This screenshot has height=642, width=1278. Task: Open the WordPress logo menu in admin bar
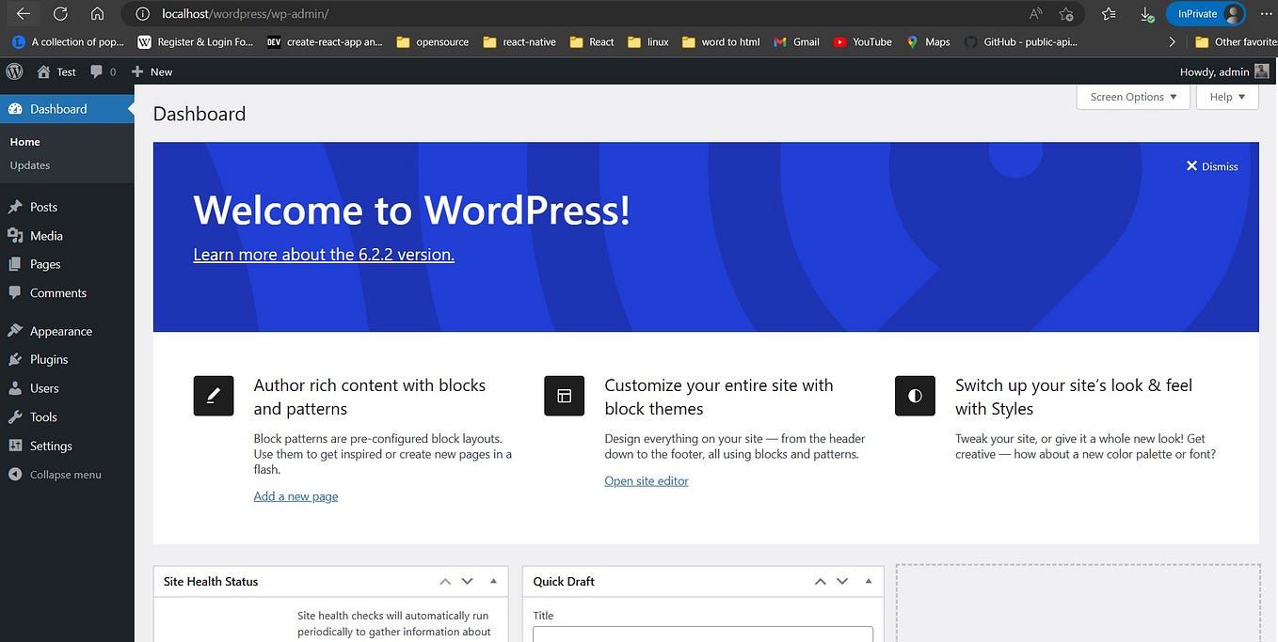[x=14, y=71]
